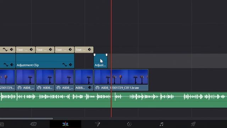Select the first A008_ video clip thumbnail

(x=26, y=77)
